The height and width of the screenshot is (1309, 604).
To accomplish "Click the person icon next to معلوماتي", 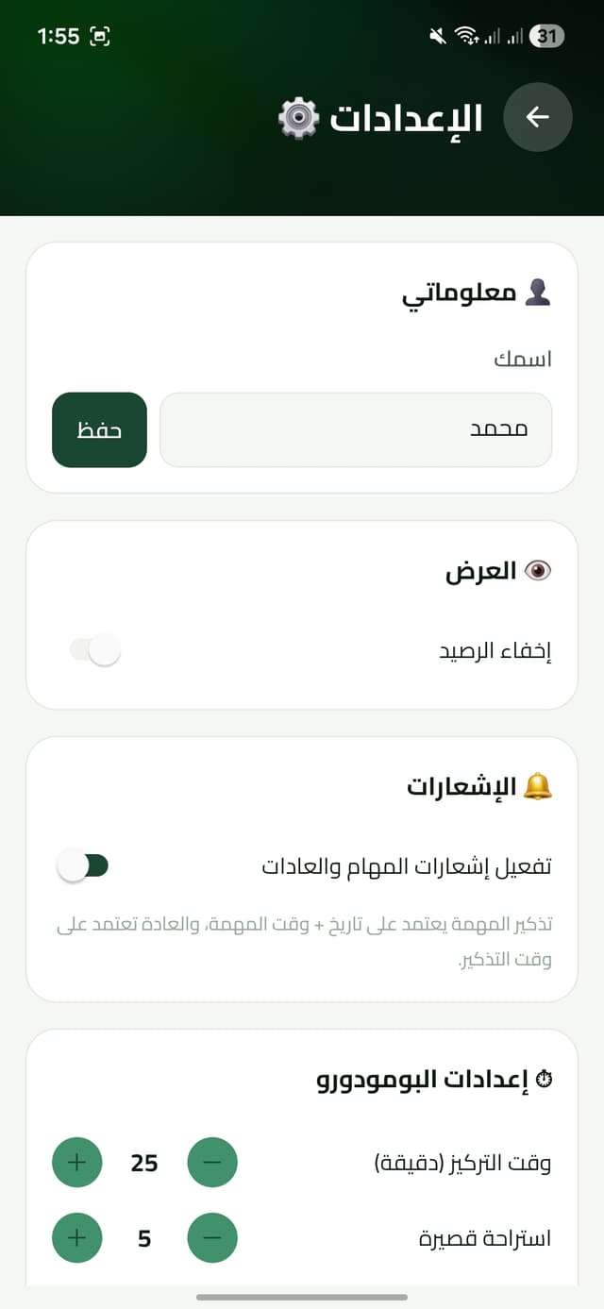I will pyautogui.click(x=541, y=293).
